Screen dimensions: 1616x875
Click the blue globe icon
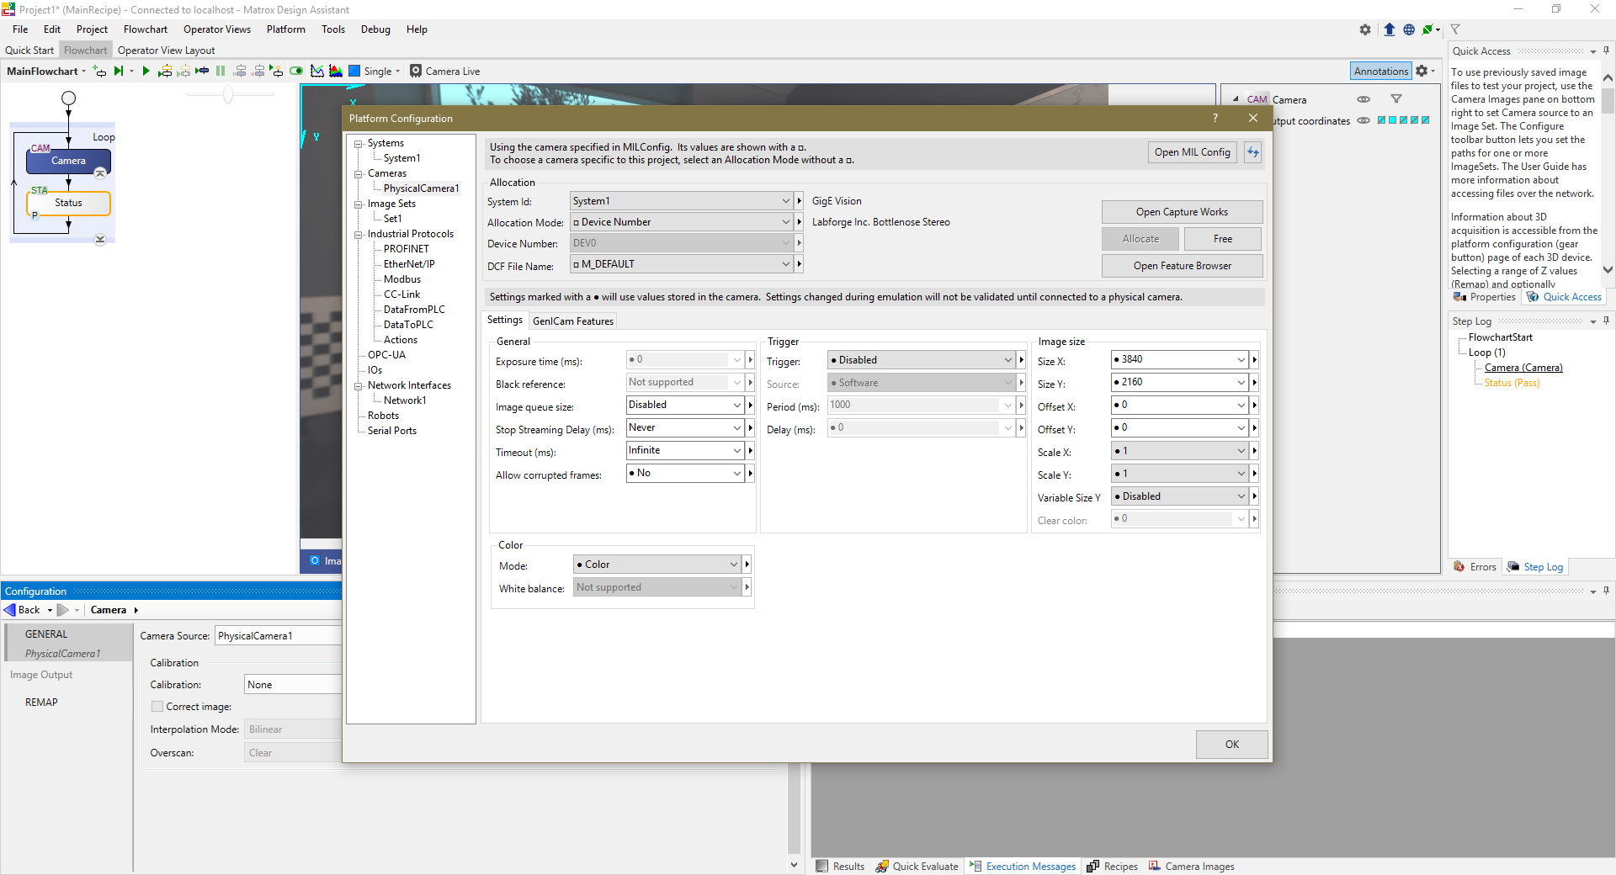1409,29
